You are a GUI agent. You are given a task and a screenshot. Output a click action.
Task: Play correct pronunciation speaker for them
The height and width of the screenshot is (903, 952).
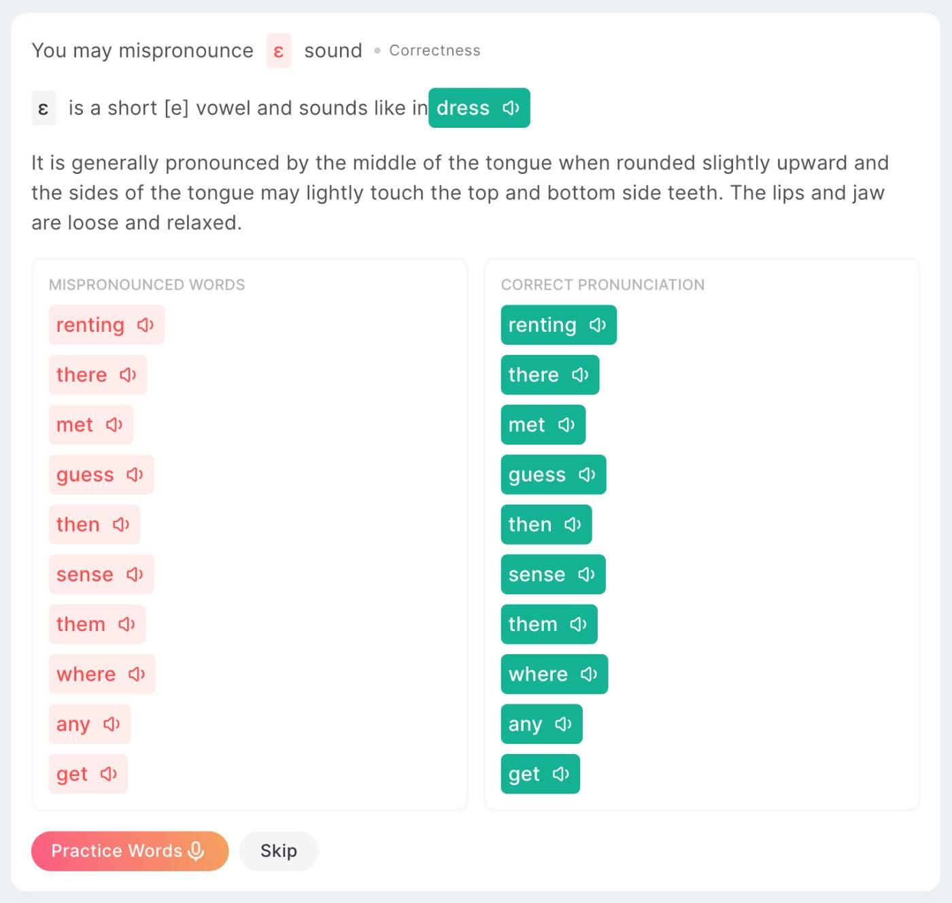[578, 624]
